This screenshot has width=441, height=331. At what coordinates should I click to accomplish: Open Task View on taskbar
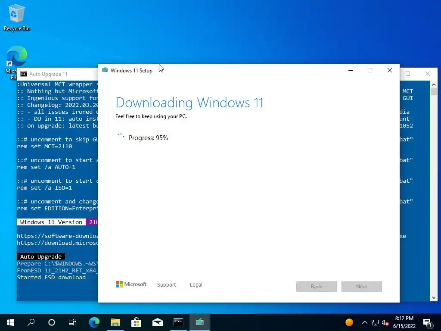[x=72, y=322]
